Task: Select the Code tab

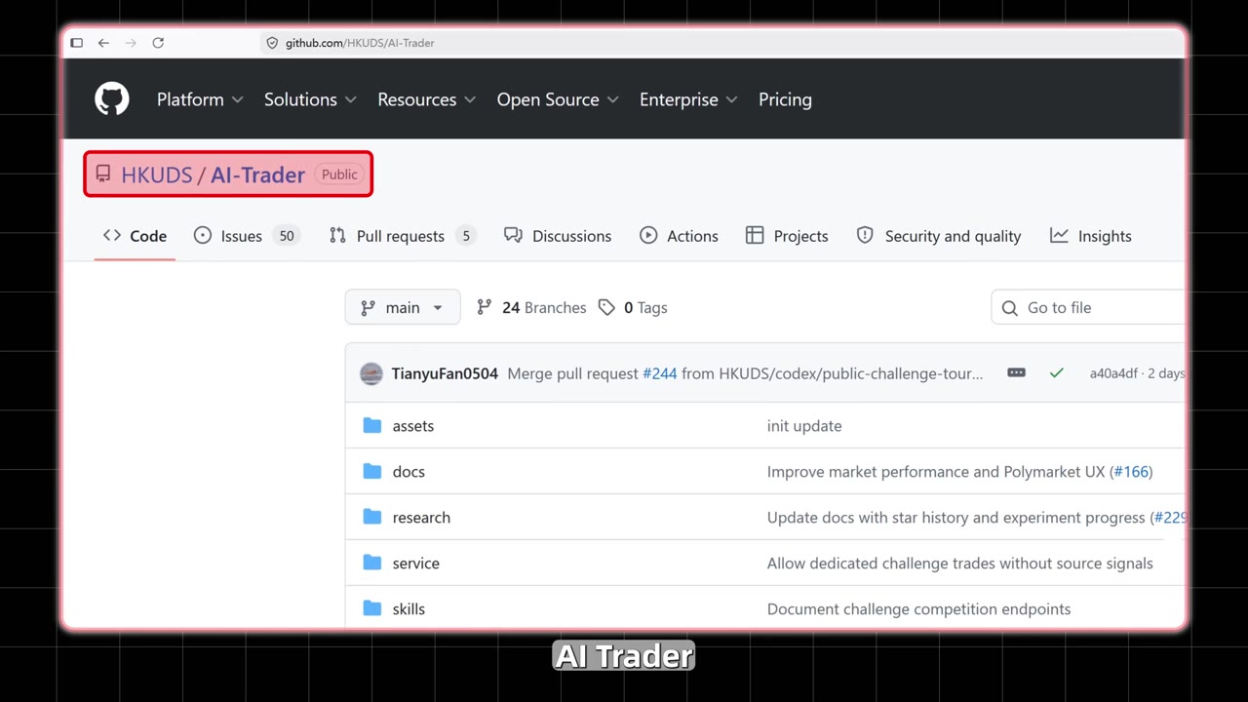Action: pyautogui.click(x=135, y=236)
